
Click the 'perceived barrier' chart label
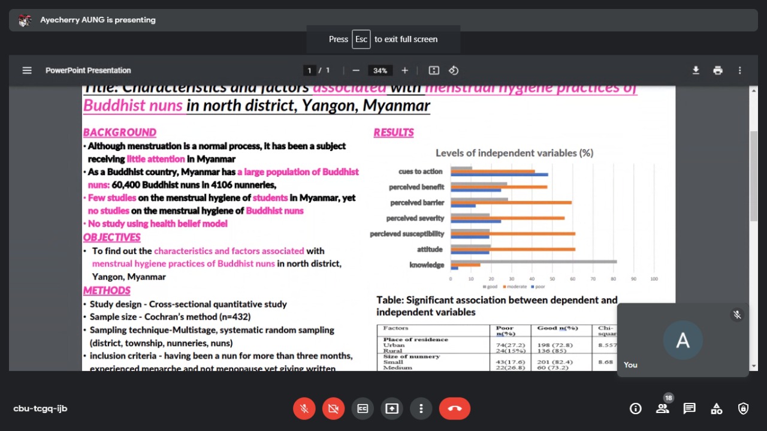point(417,203)
